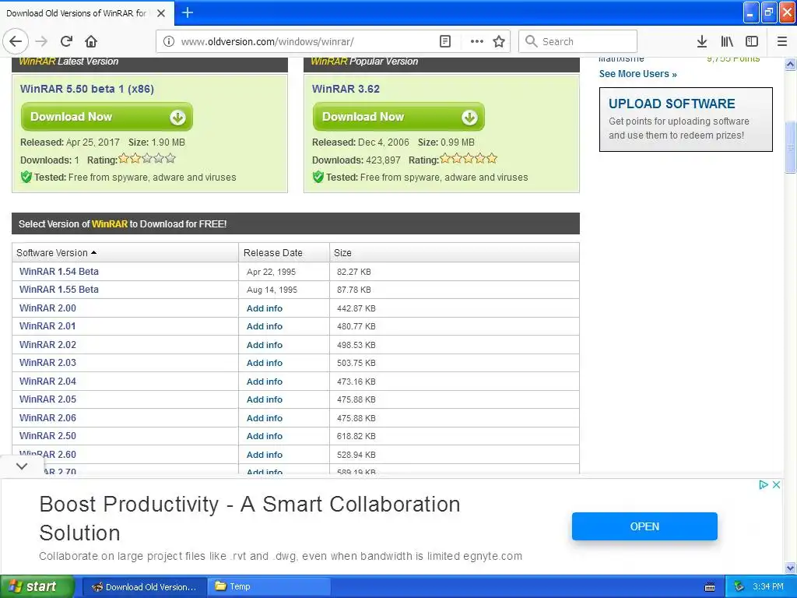The height and width of the screenshot is (598, 797).
Task: Switch to Download Old Version taskbar button
Action: coord(144,587)
